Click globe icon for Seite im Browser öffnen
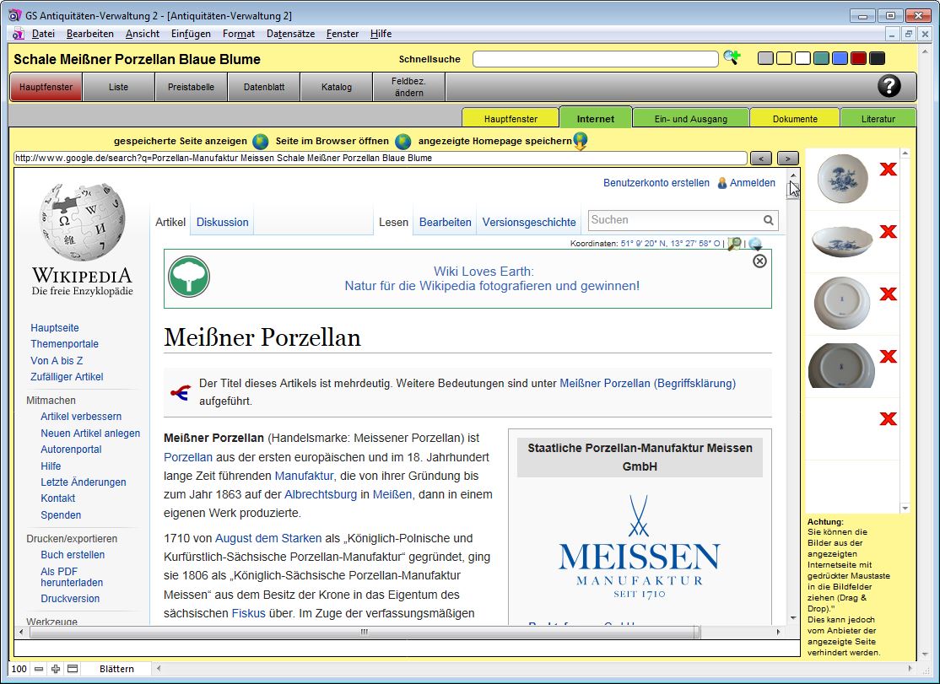 click(x=403, y=141)
